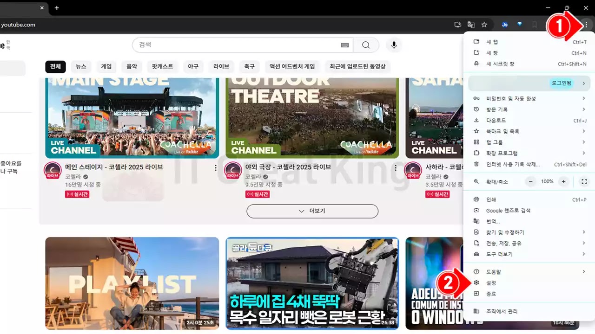The height and width of the screenshot is (334, 595).
Task: Open the blue diamond extension icon
Action: pyautogui.click(x=520, y=25)
